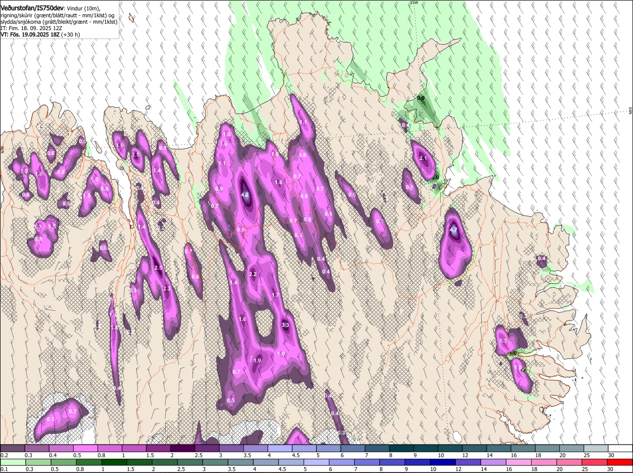Select the 3–3.5 gray-teal rain swatch
Viewport: 633px width, 473px height.
click(215, 463)
